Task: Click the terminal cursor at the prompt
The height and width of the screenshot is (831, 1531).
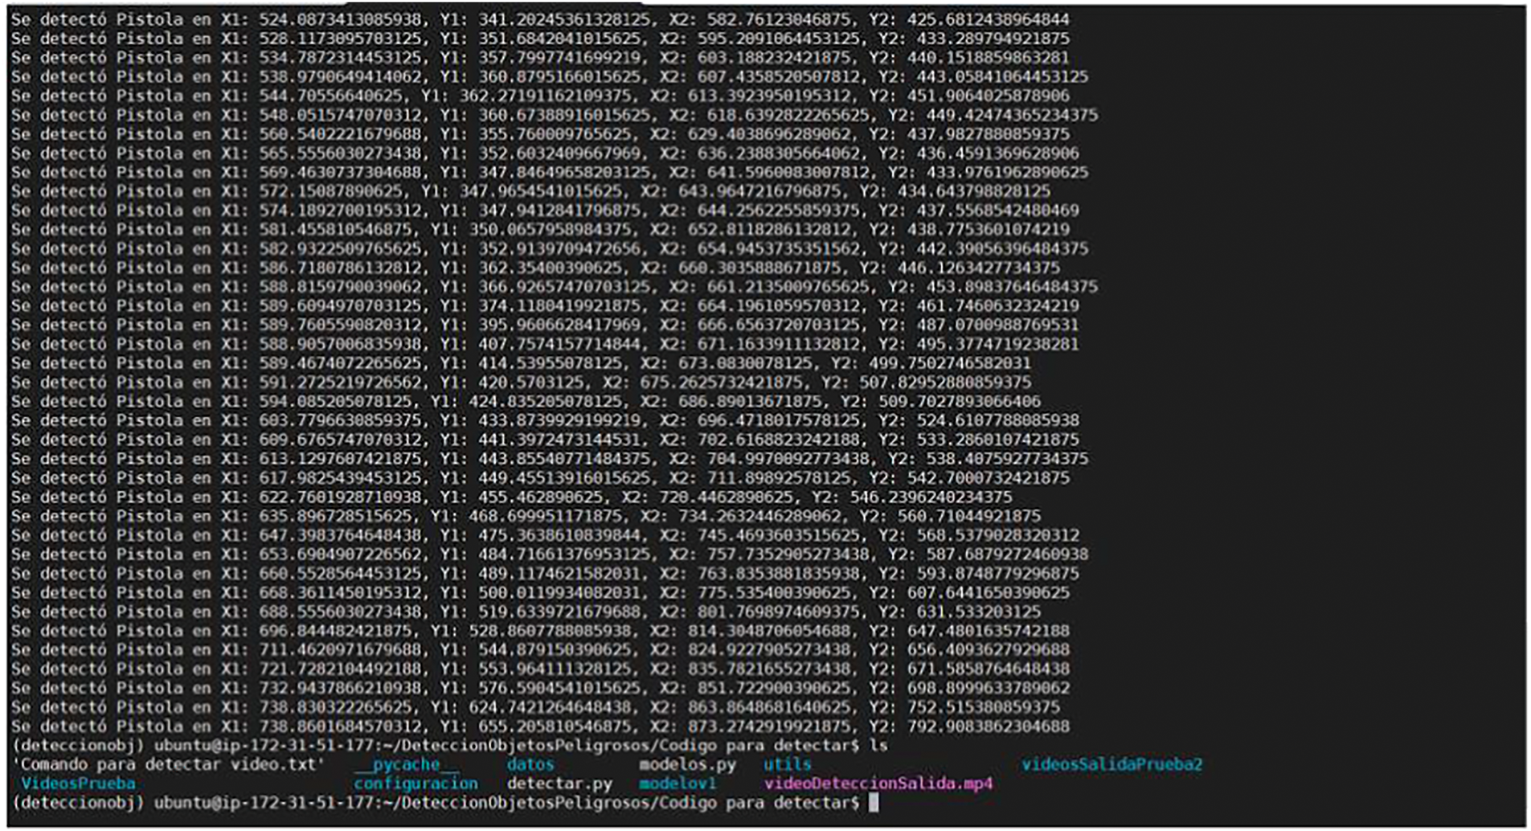Action: tap(874, 803)
